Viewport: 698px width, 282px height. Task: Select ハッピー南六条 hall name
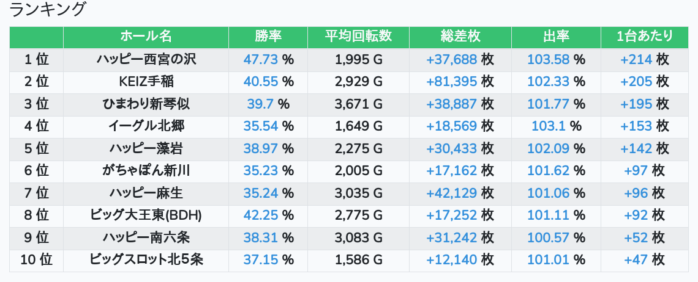(146, 238)
